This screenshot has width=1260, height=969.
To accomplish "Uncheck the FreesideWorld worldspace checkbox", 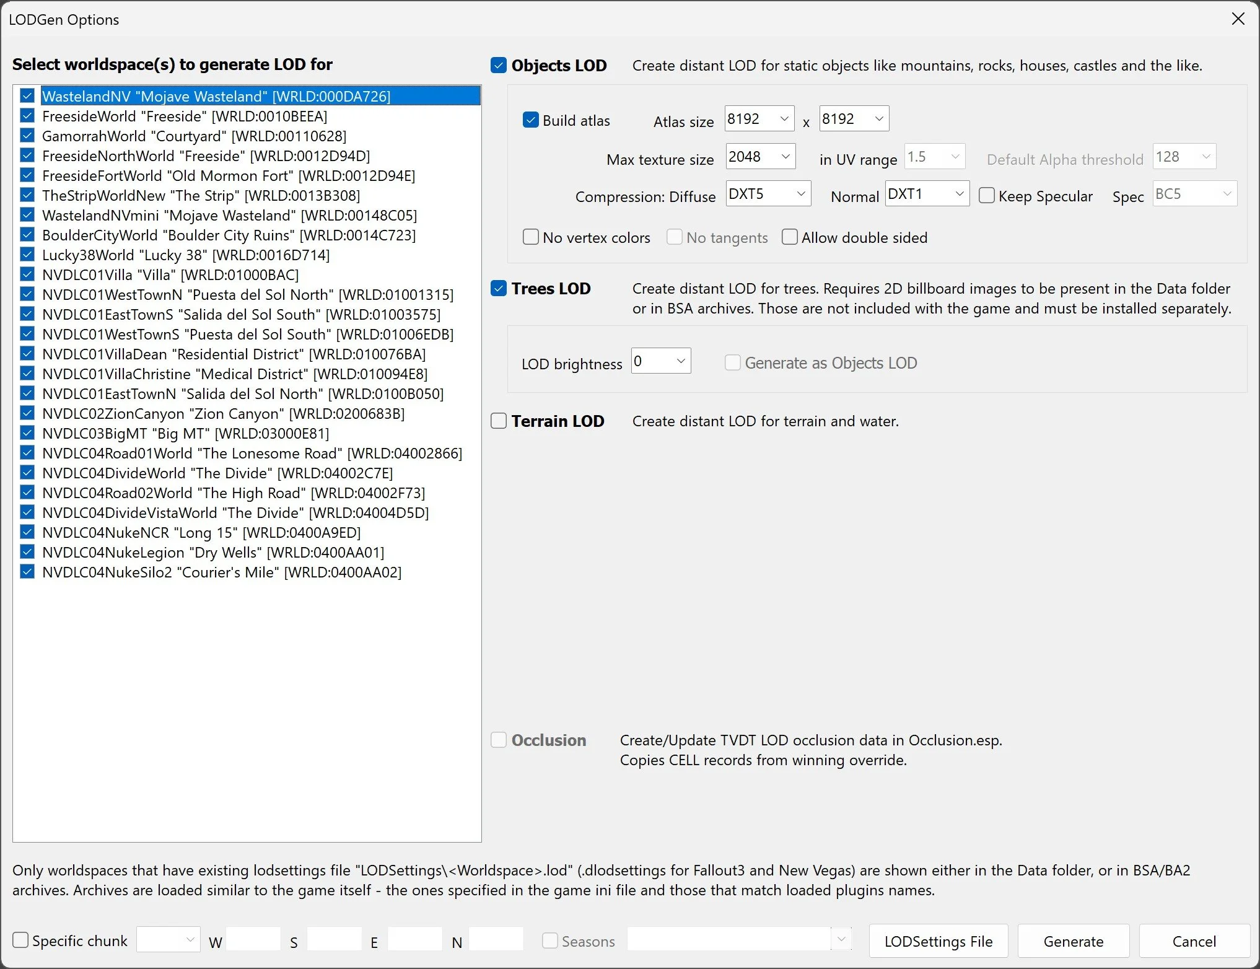I will click(x=27, y=116).
